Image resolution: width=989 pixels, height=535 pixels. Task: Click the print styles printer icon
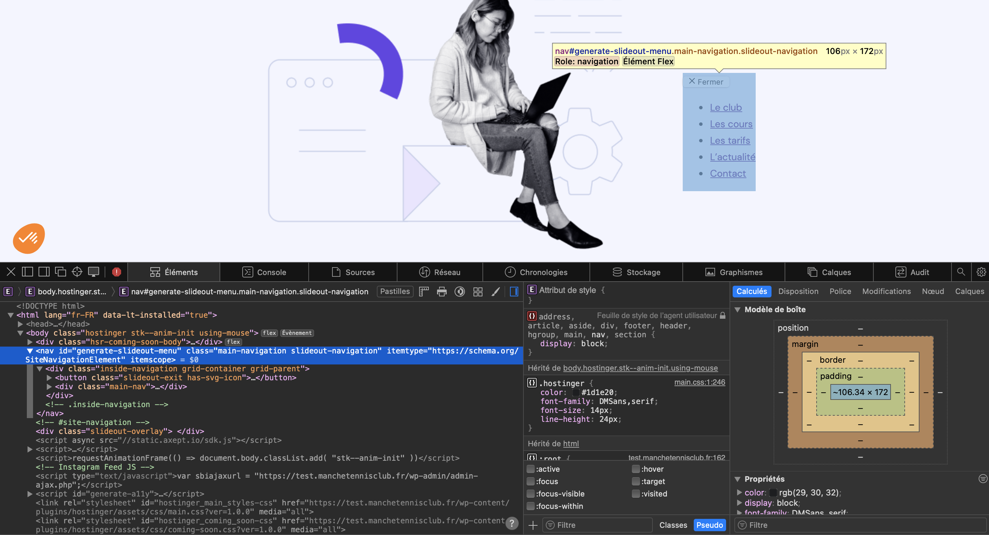[442, 292]
